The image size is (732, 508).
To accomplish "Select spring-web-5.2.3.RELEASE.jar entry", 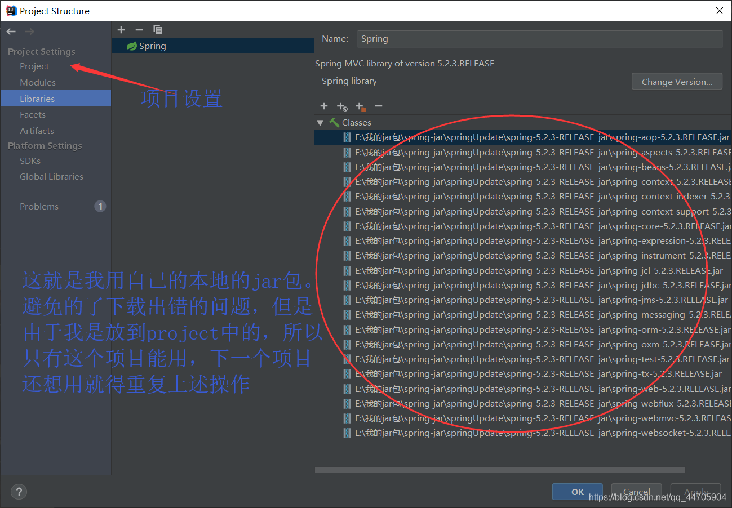I will (x=523, y=389).
